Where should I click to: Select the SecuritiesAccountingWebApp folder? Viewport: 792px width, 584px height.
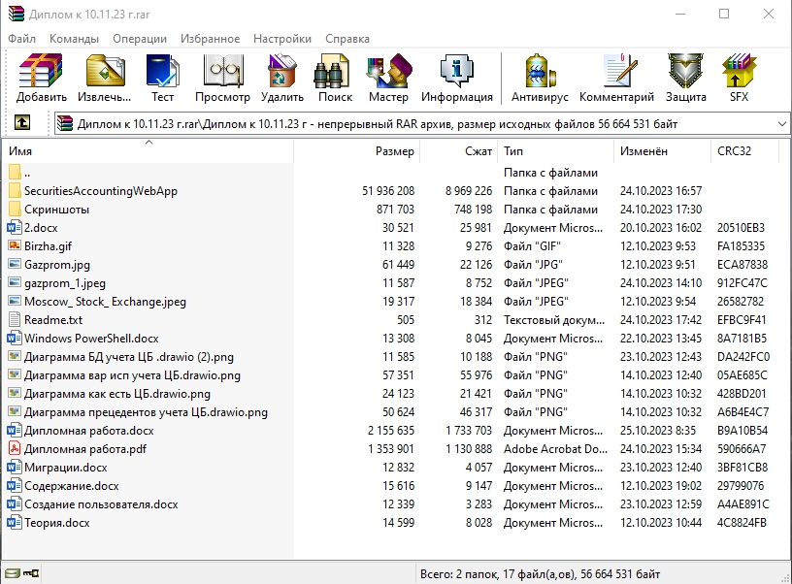pyautogui.click(x=100, y=191)
